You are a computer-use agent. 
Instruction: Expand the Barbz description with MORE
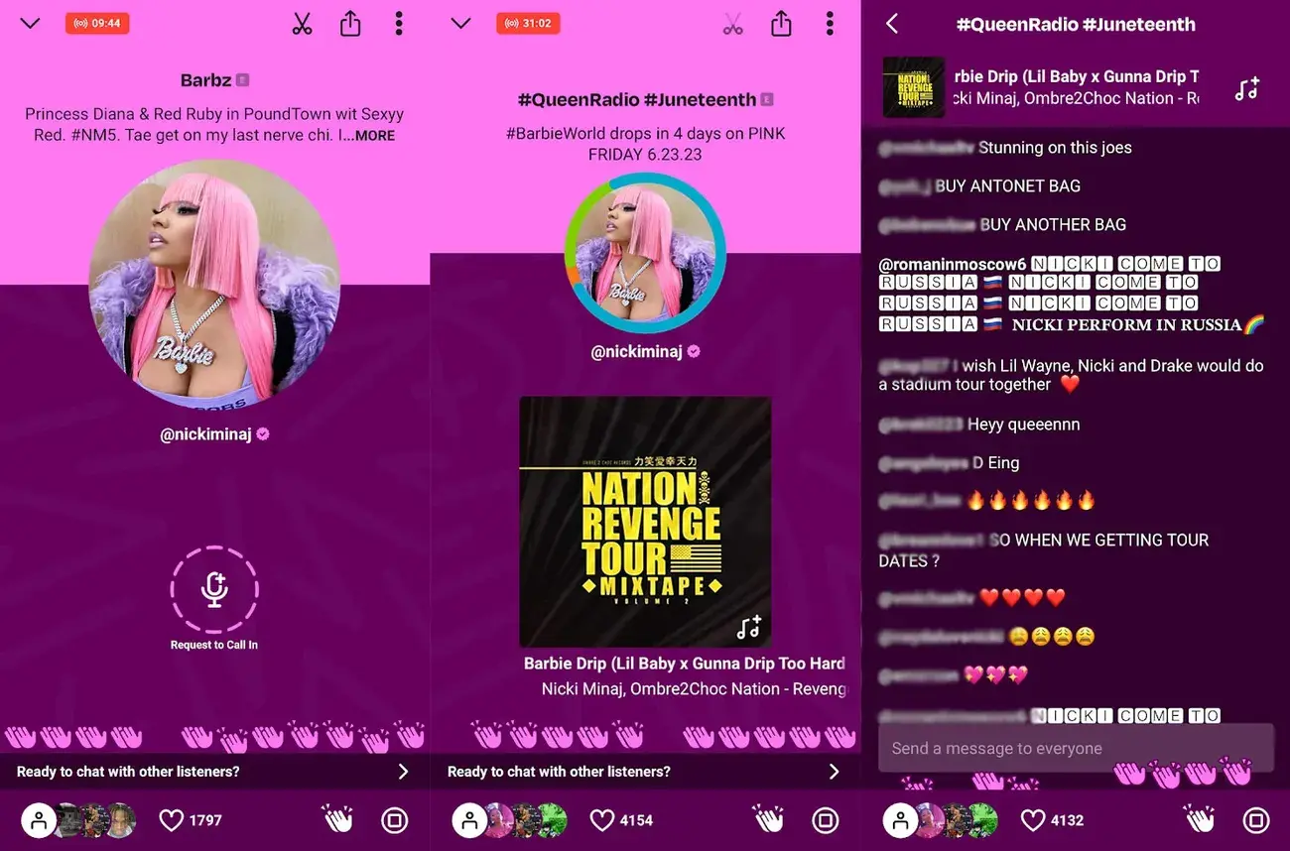tap(374, 136)
